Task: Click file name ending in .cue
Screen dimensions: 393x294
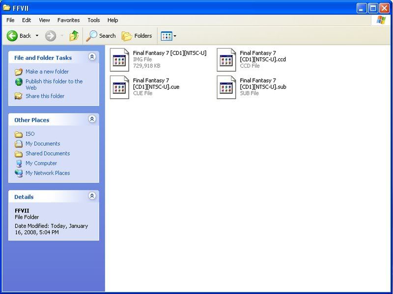Action: (x=156, y=83)
